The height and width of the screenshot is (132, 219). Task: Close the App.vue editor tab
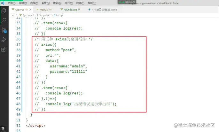tap(30, 10)
